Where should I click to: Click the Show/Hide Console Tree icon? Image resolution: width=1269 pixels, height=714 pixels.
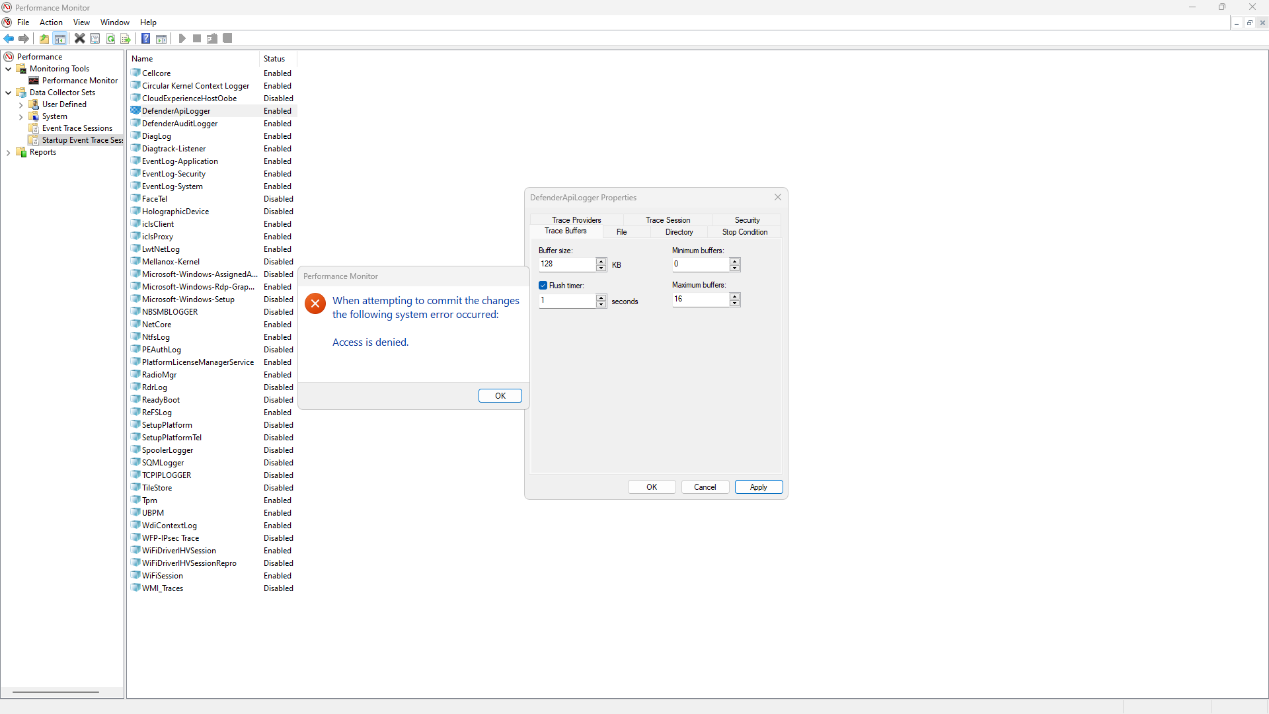pyautogui.click(x=60, y=38)
